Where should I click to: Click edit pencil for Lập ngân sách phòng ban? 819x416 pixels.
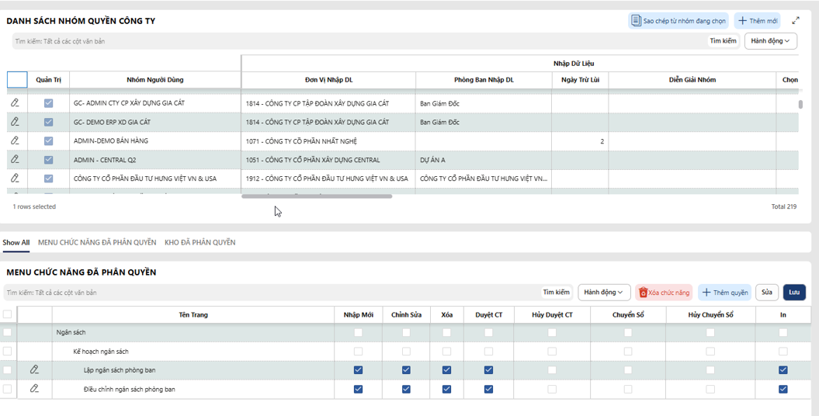point(34,369)
